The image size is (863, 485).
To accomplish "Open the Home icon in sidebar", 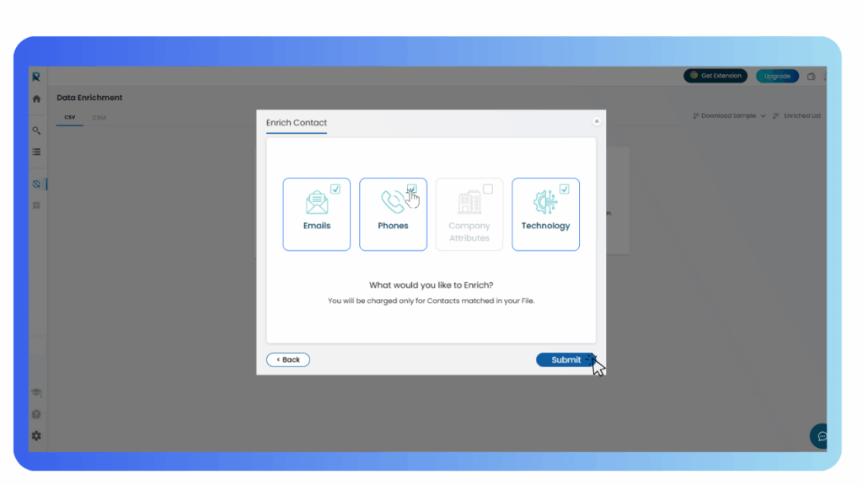I will click(x=36, y=99).
